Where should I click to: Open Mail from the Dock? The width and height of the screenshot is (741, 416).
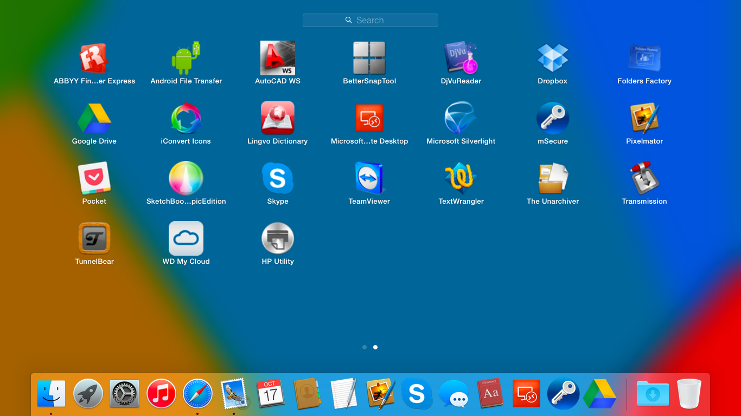[x=234, y=393]
